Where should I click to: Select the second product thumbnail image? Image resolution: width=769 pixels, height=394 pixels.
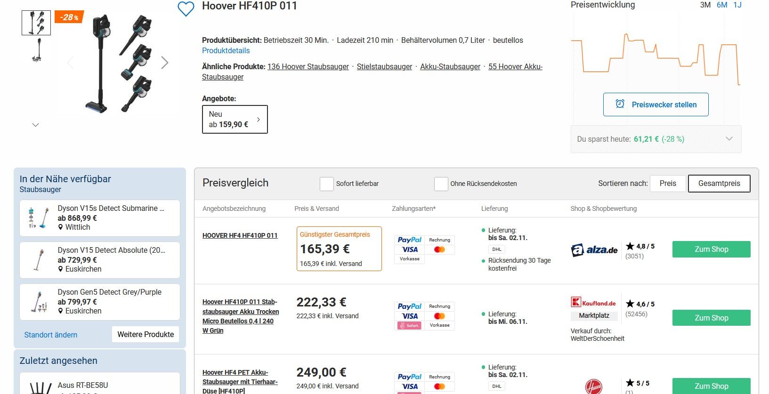point(36,50)
